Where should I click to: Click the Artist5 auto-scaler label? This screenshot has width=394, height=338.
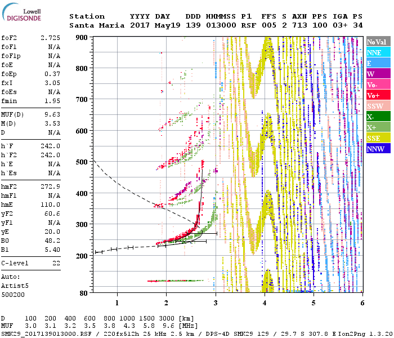coord(15,286)
